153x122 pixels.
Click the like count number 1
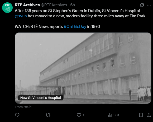[83, 115]
